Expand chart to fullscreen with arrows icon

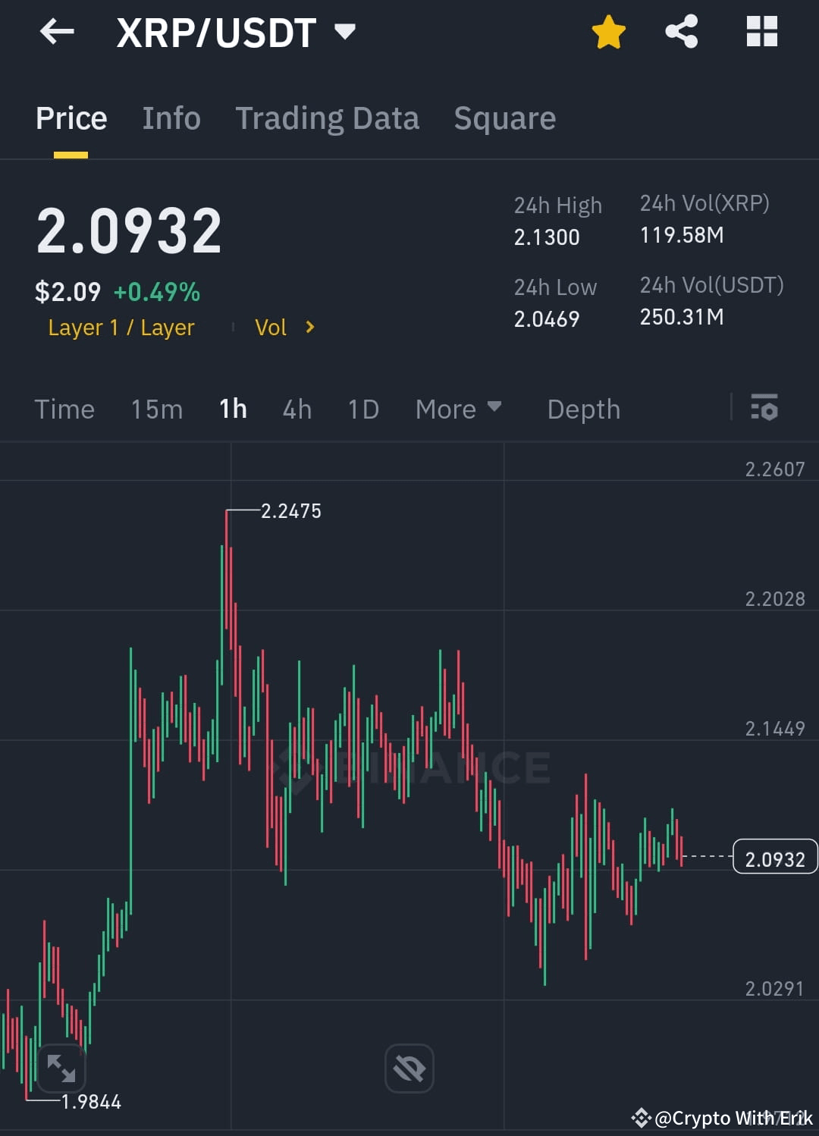(61, 1068)
